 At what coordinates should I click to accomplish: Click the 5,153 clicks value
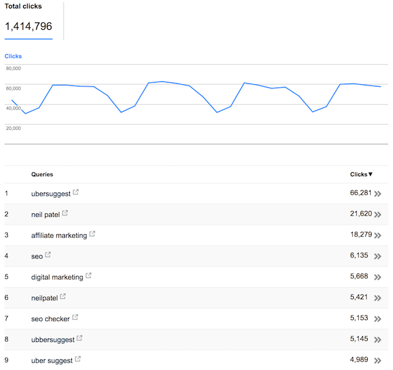click(x=359, y=318)
